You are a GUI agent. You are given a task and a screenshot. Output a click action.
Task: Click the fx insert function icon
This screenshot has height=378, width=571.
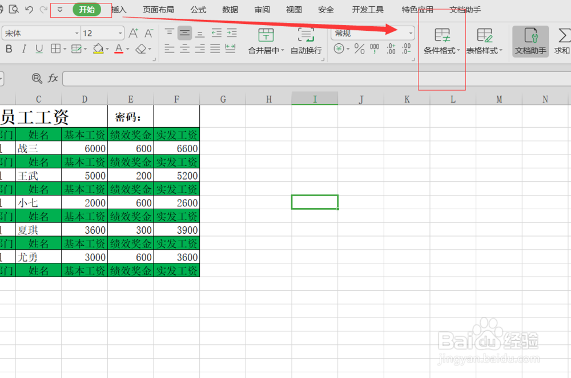53,78
